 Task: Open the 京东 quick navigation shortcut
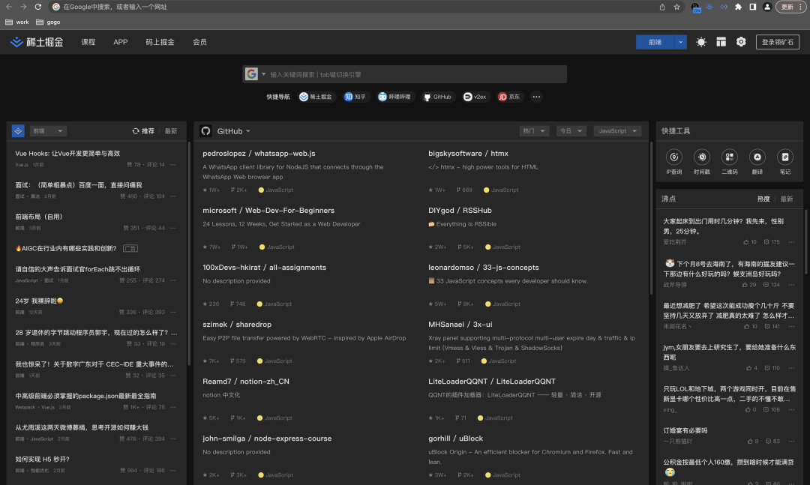tap(508, 97)
